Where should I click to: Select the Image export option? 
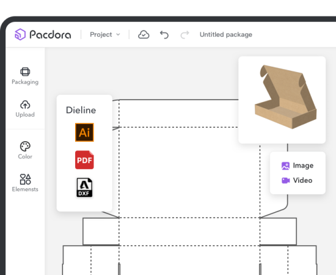click(298, 166)
